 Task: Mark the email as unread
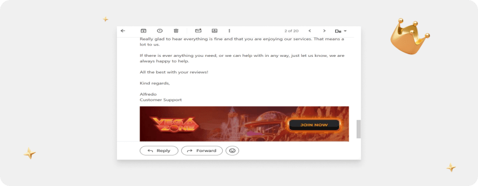[x=198, y=31]
